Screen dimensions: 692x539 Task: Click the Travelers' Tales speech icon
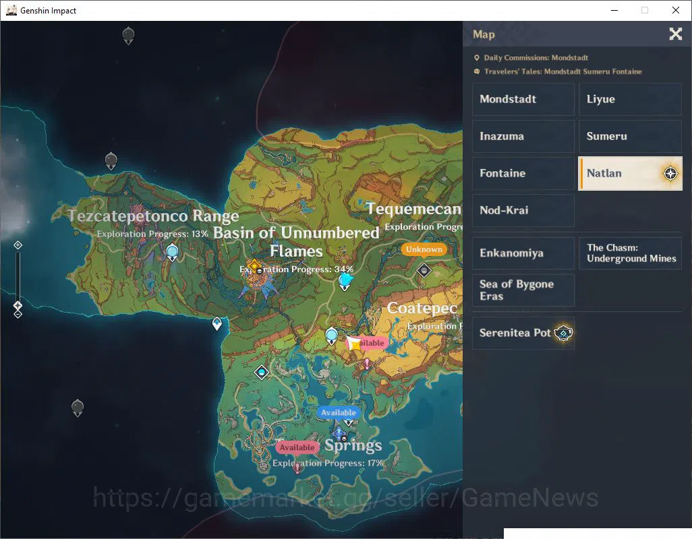click(477, 71)
